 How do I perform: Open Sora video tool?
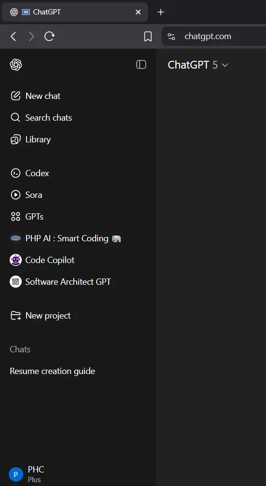click(x=78, y=194)
